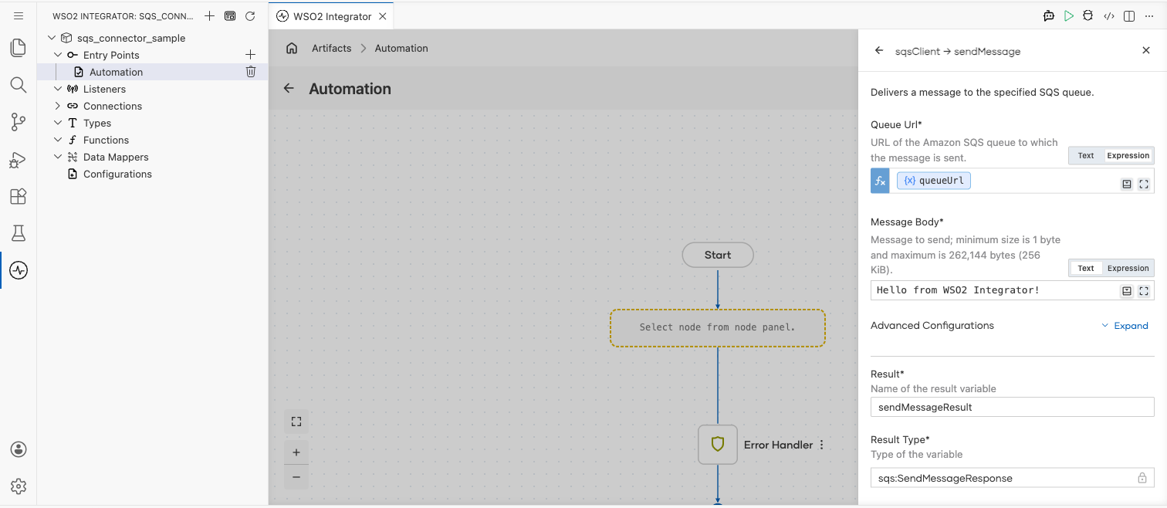The image size is (1167, 508).
Task: Select the Error Handler node
Action: point(718,445)
